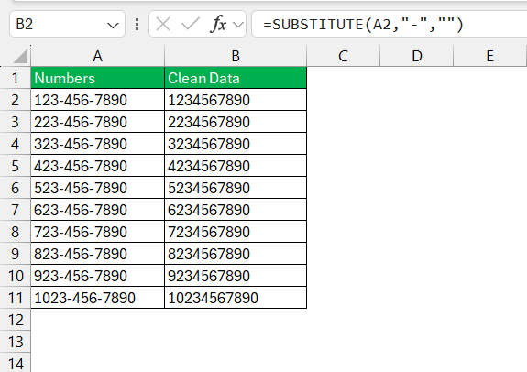Select cell with 1023-456-7890
This screenshot has width=527, height=372.
coord(97,298)
